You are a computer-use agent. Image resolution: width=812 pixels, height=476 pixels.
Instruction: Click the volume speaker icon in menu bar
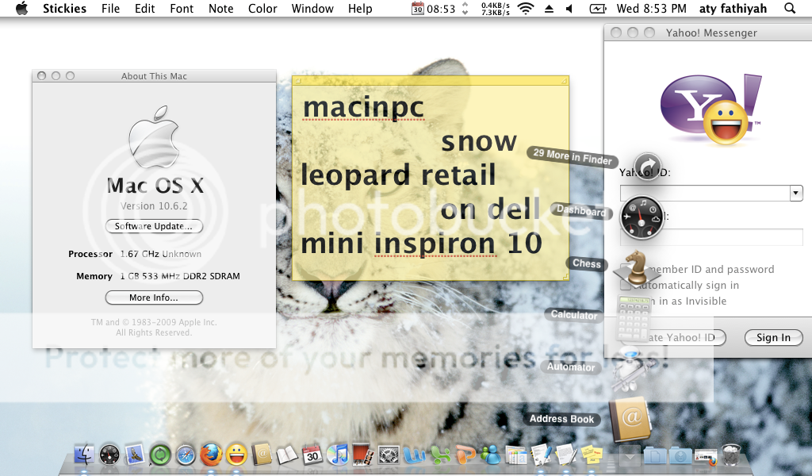(569, 9)
